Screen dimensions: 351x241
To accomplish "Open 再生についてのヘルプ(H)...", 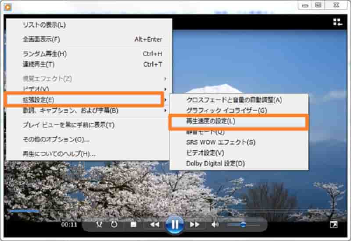I will click(x=89, y=154).
